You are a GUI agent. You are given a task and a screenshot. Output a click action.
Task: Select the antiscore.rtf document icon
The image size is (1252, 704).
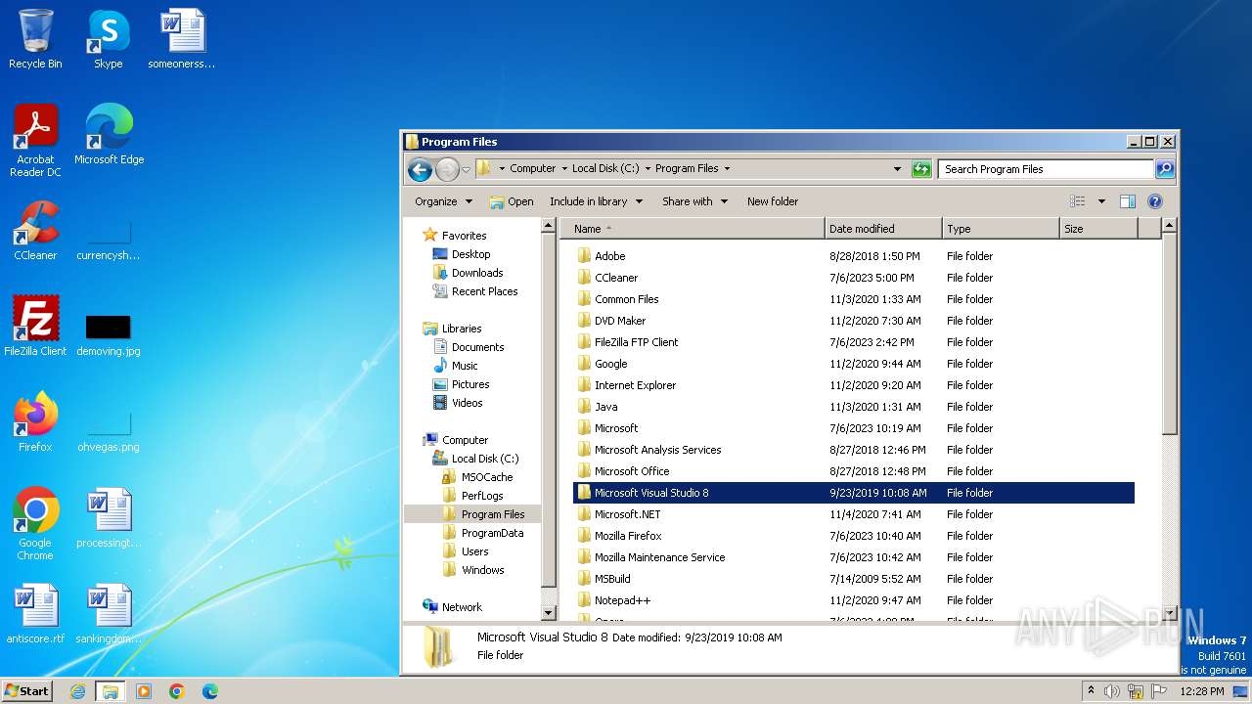(35, 614)
